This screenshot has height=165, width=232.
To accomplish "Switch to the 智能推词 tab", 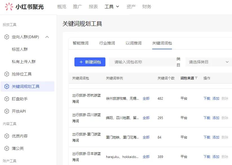I will (81, 43).
